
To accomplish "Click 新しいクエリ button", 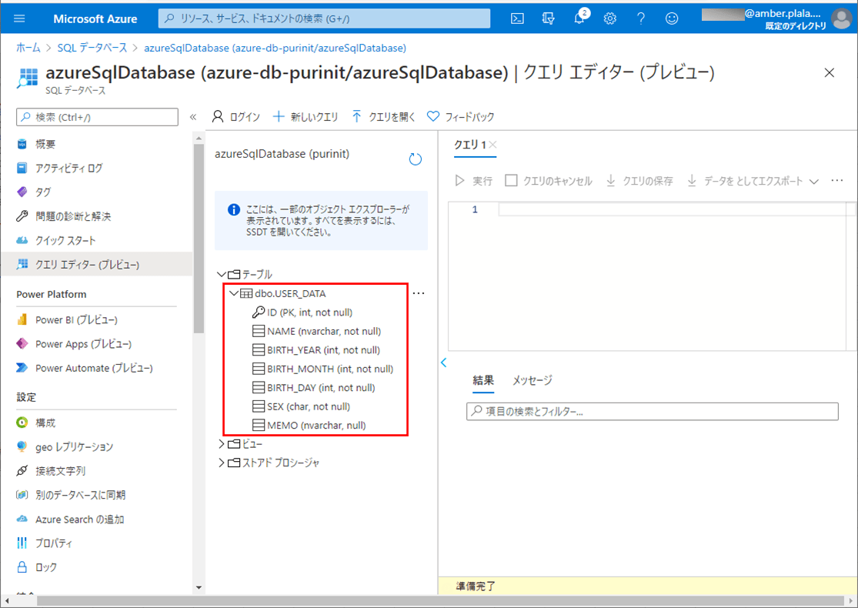I will (x=305, y=116).
